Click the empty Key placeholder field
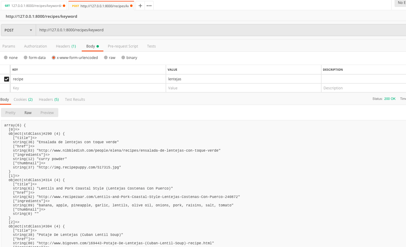 (x=88, y=88)
